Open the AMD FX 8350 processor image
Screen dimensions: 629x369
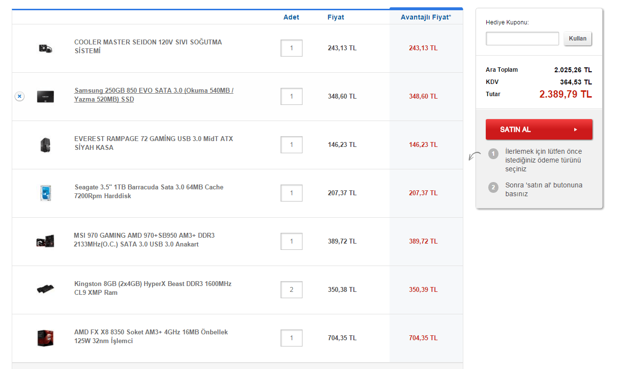[x=45, y=338]
